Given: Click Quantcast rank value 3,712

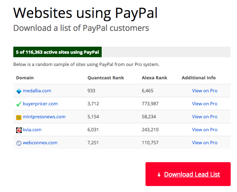Looking at the screenshot, I should click(93, 104).
